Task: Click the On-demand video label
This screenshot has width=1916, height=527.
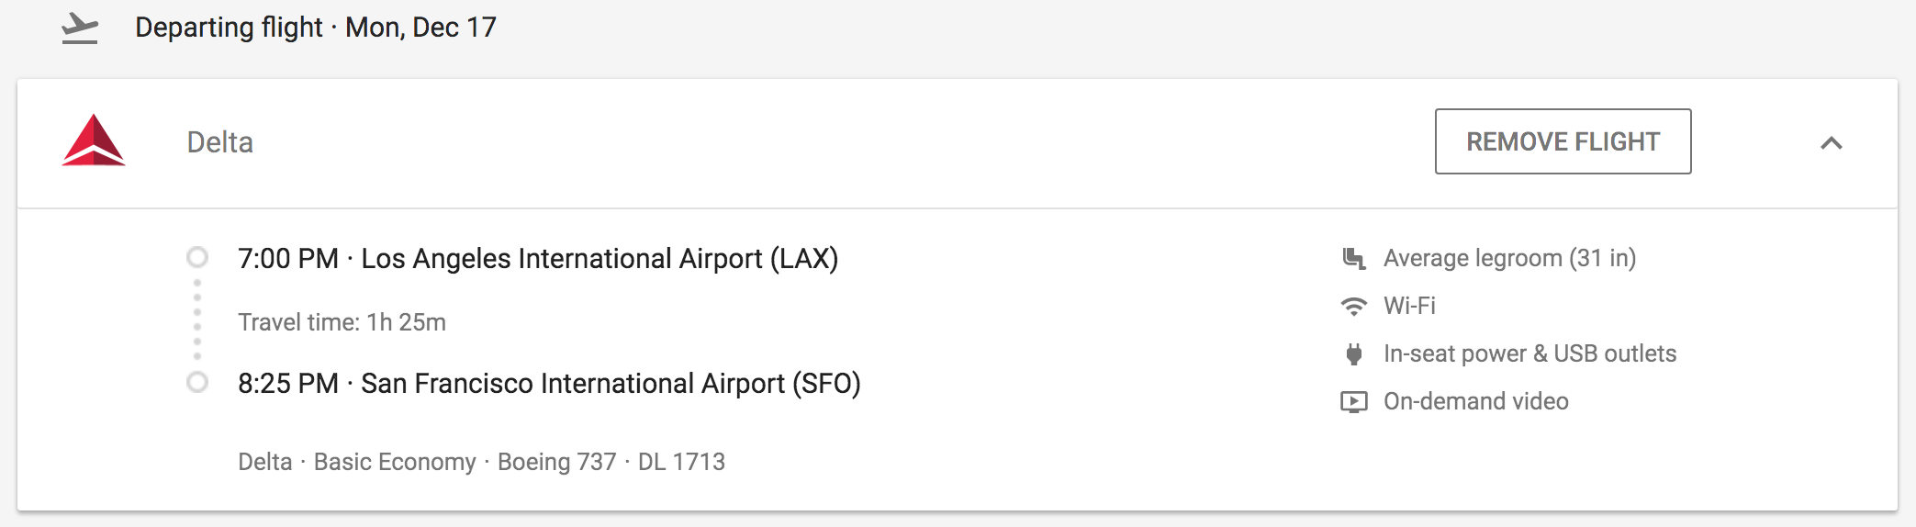Action: [1475, 402]
